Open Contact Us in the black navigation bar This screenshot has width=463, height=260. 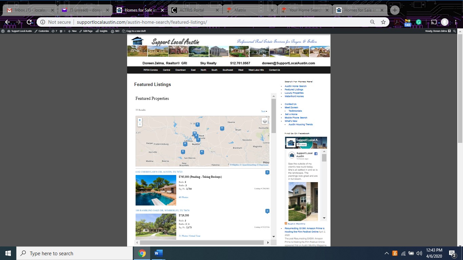(275, 70)
